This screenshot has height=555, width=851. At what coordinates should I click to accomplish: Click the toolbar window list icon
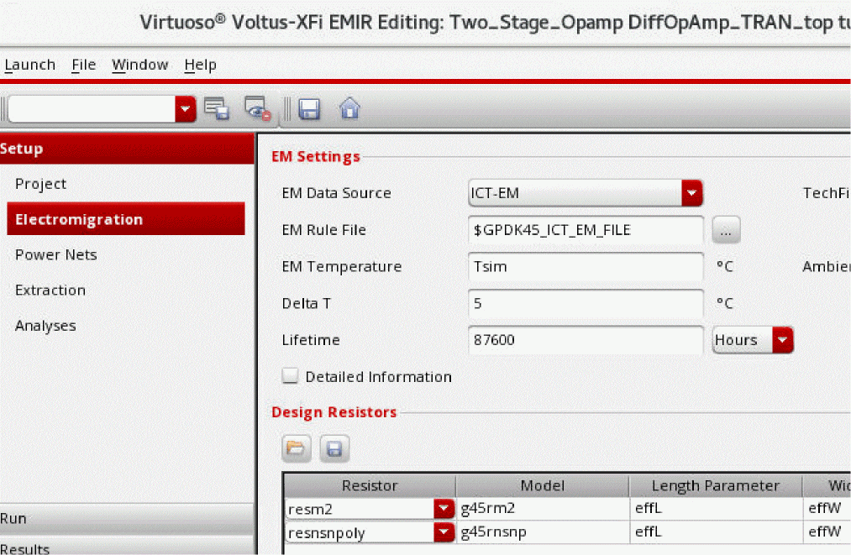[x=217, y=108]
